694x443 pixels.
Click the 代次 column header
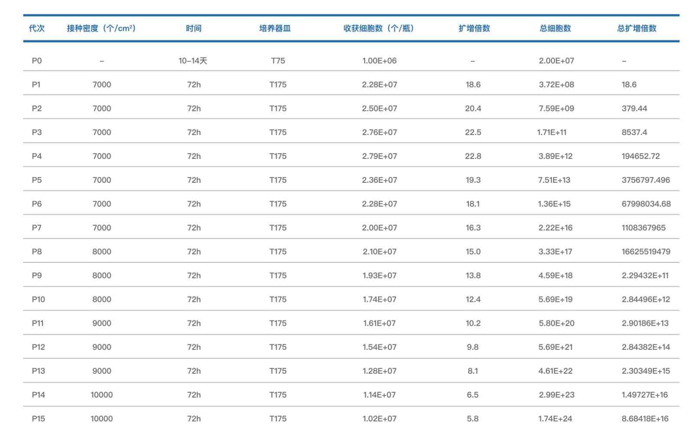[37, 29]
